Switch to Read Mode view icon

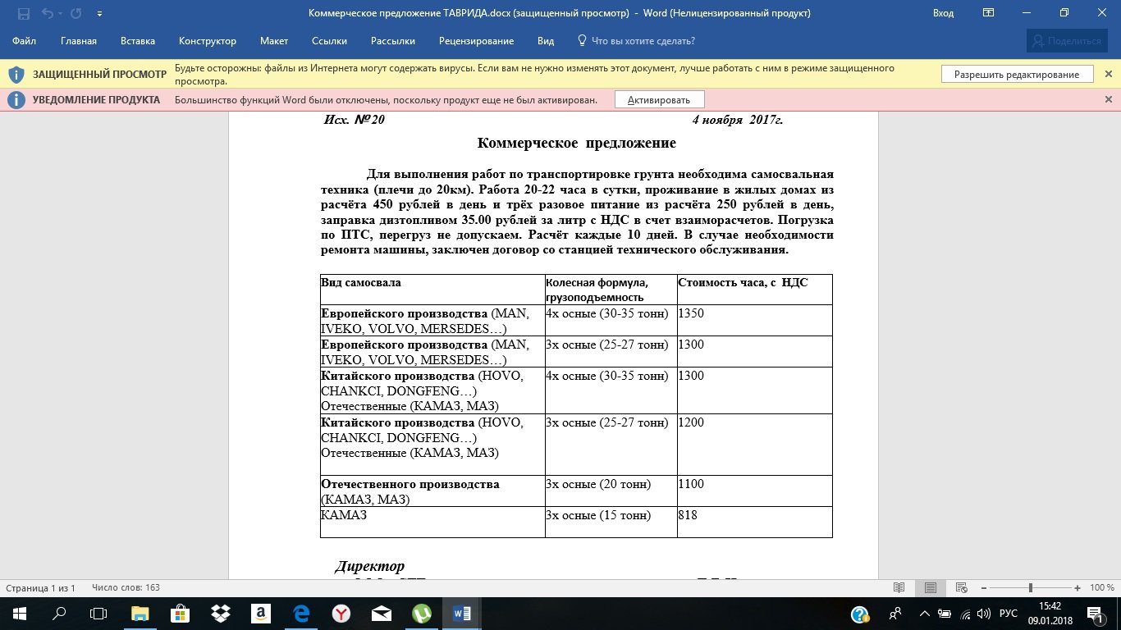pyautogui.click(x=899, y=588)
